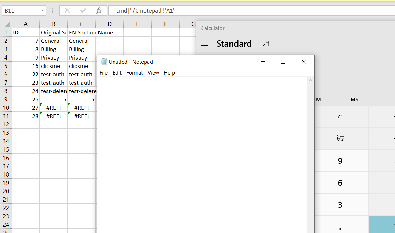Click the formula bar options dots handle

coord(53,10)
